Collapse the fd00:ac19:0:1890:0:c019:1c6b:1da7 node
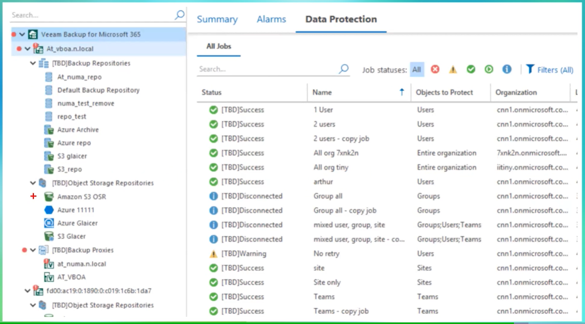The height and width of the screenshot is (324, 585). tap(28, 291)
